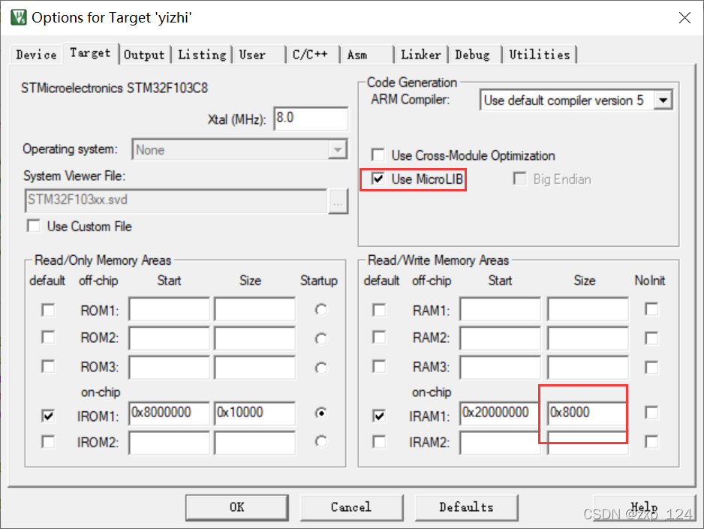The image size is (704, 529).
Task: Toggle the Big Endian checkbox
Action: (519, 179)
